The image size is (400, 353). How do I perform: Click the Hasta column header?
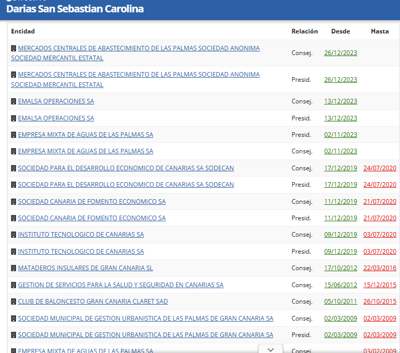point(380,31)
